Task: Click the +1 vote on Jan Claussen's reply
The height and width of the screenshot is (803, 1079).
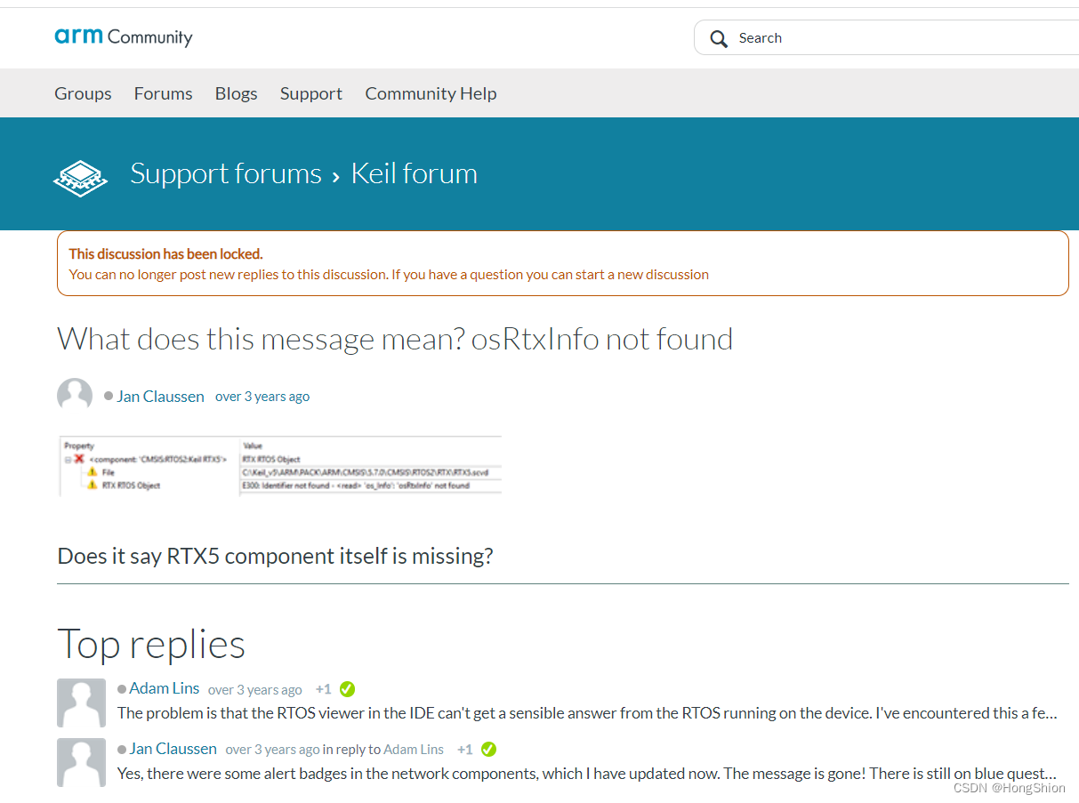Action: coord(464,750)
